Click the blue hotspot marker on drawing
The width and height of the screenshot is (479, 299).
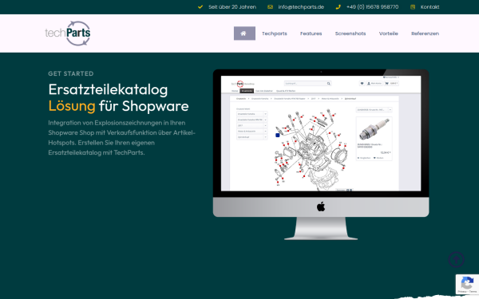coord(277,136)
